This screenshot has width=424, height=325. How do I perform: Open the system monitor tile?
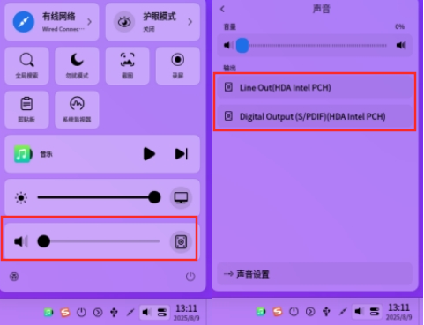click(77, 110)
